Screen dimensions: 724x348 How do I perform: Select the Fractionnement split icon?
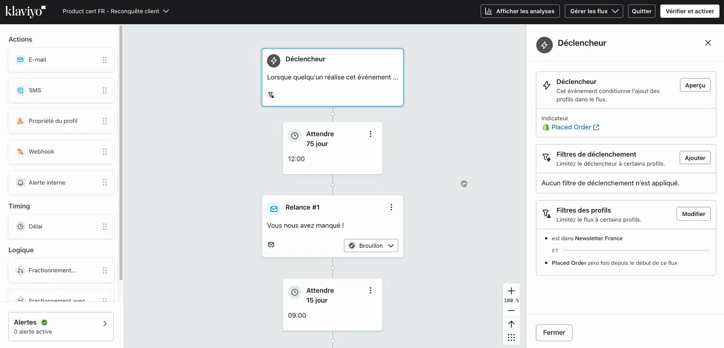pos(20,270)
